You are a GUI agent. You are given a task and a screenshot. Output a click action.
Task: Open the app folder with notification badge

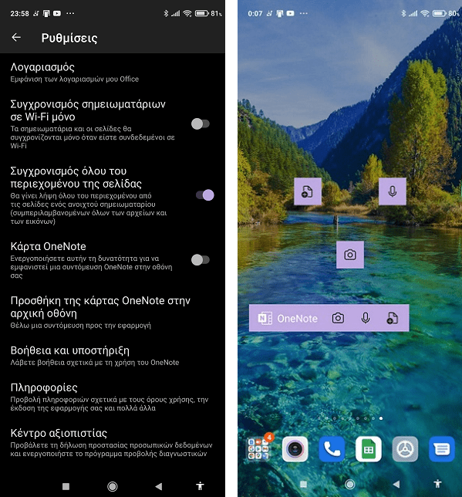[258, 448]
